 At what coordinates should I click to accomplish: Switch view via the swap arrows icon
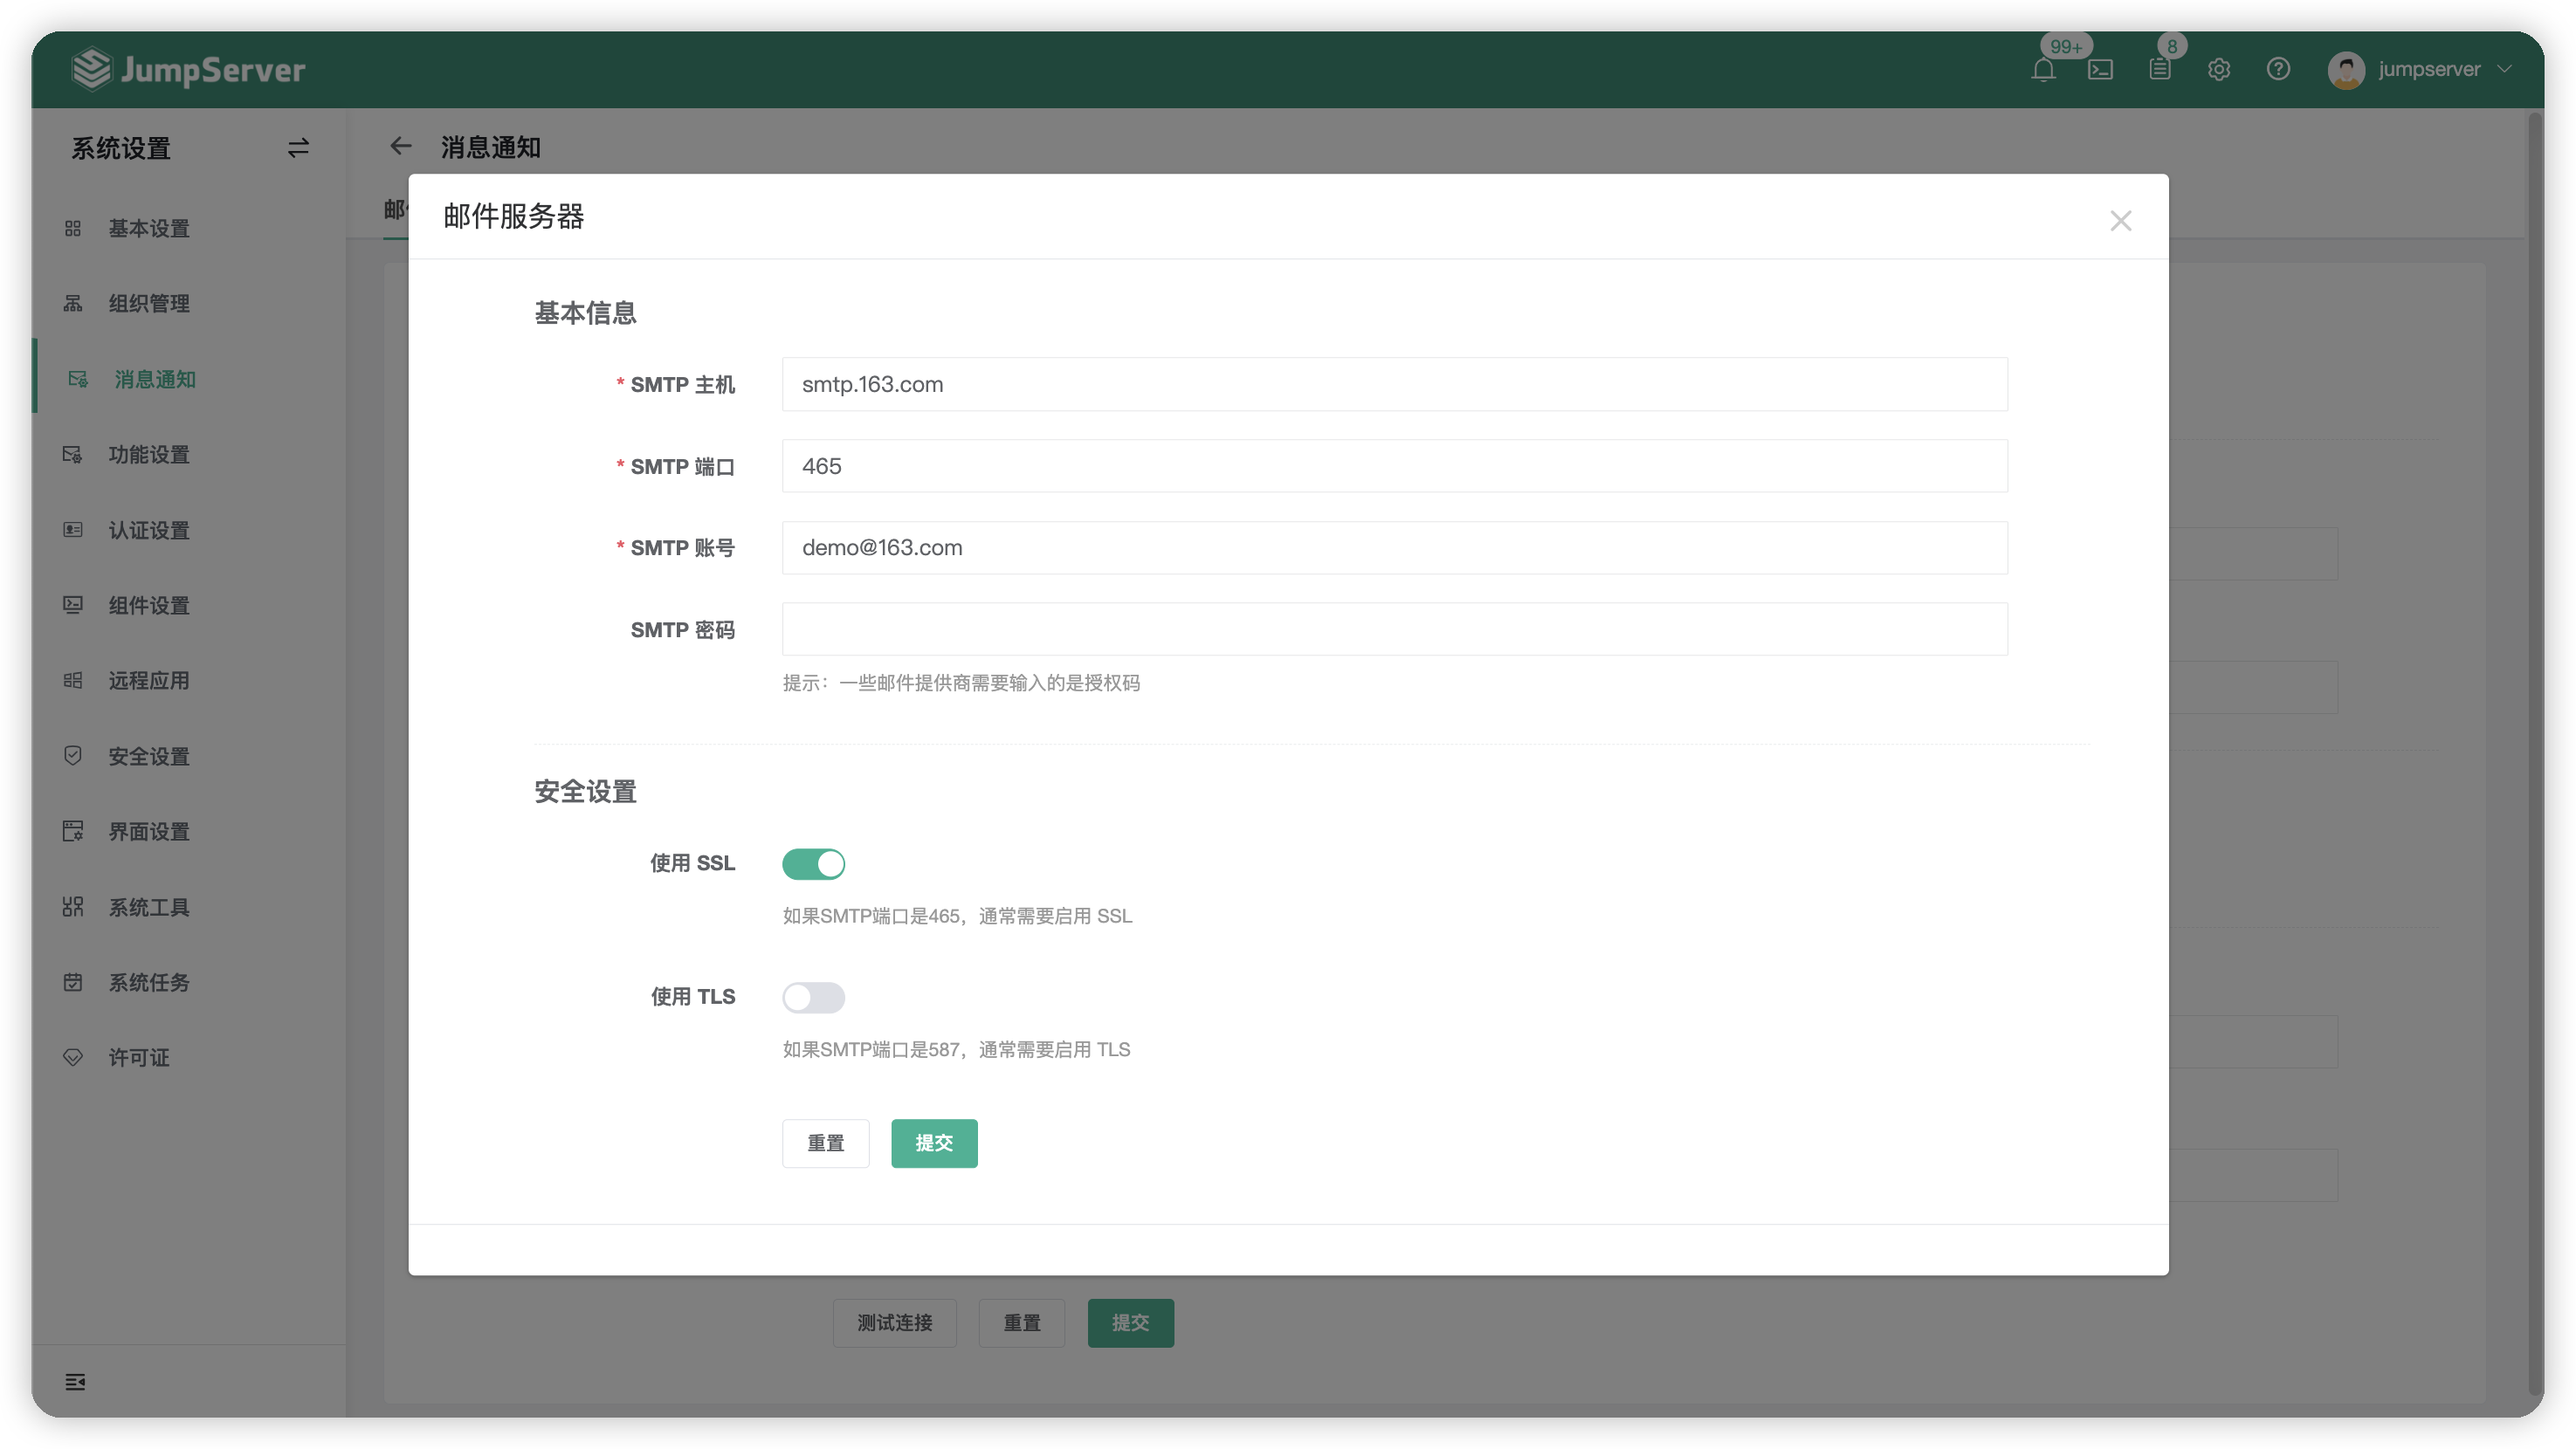pyautogui.click(x=298, y=148)
